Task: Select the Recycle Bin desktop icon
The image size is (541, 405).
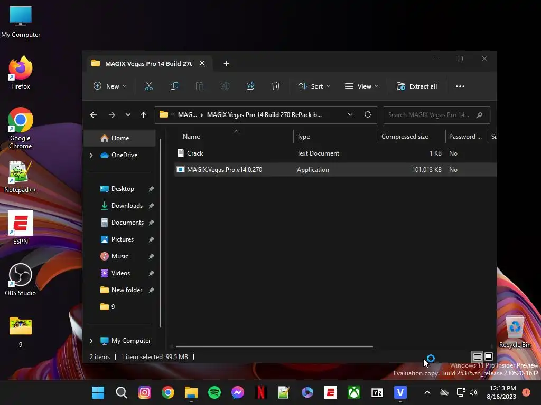Action: coord(515,332)
